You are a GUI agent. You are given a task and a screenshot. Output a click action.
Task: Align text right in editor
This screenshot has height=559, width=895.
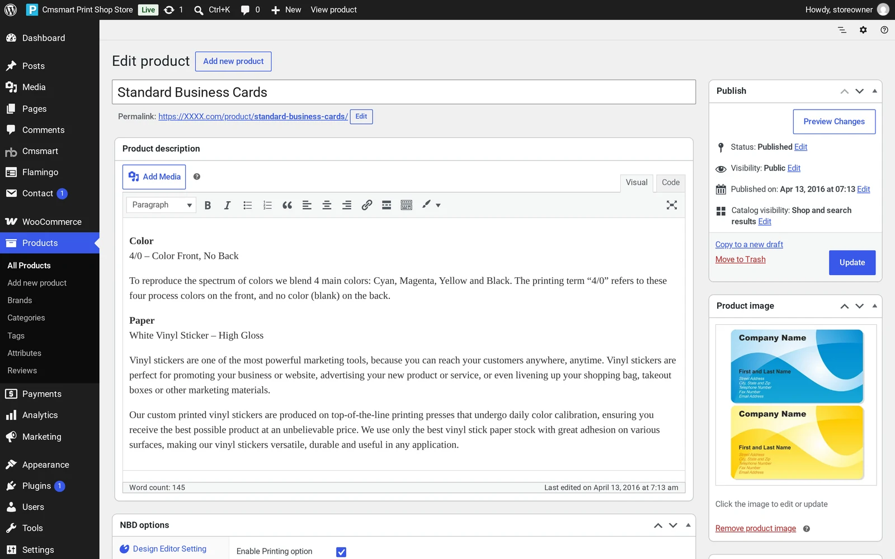point(347,205)
